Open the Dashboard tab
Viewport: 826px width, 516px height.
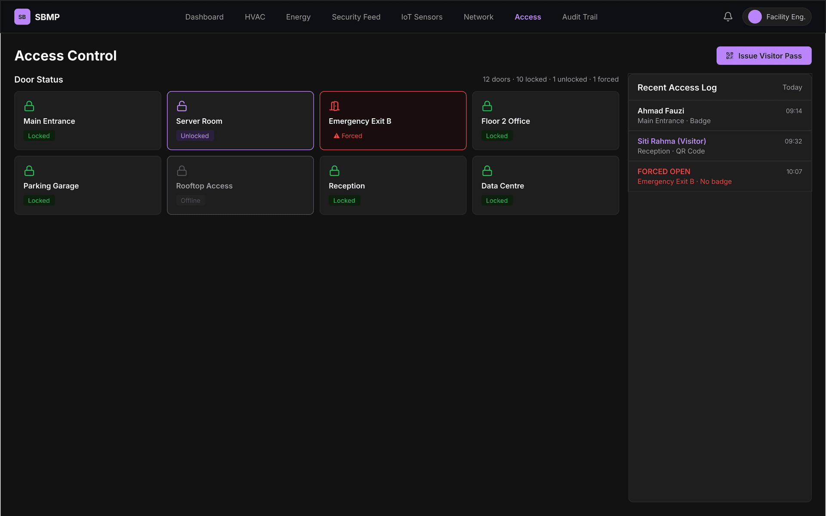click(204, 17)
